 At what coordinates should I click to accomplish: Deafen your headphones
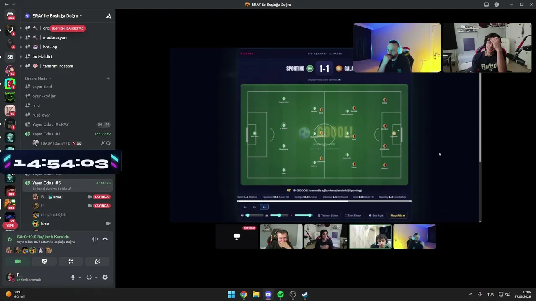pyautogui.click(x=89, y=277)
